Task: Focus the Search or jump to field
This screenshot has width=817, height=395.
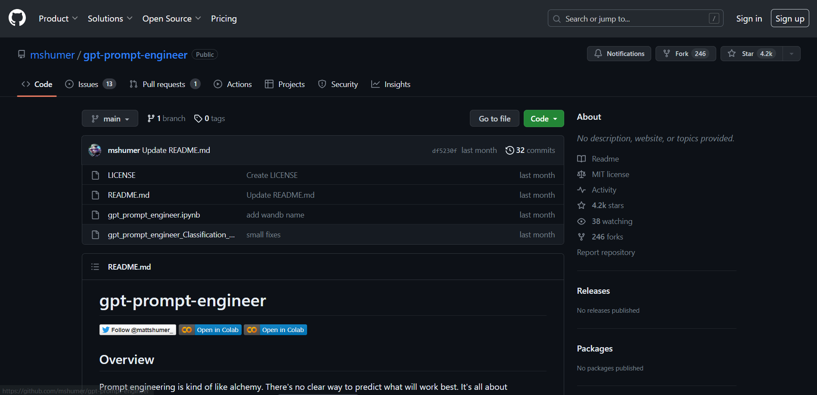Action: pyautogui.click(x=635, y=19)
